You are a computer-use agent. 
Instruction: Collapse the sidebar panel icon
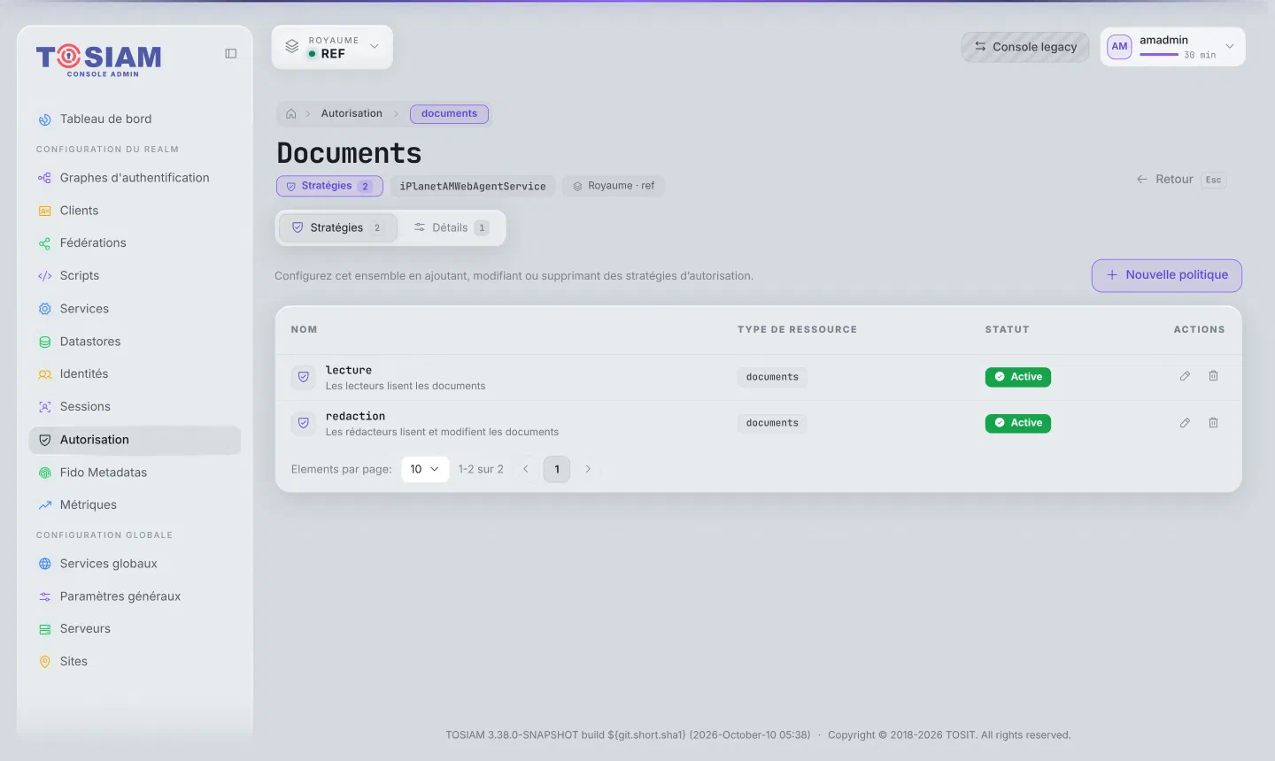tap(231, 54)
